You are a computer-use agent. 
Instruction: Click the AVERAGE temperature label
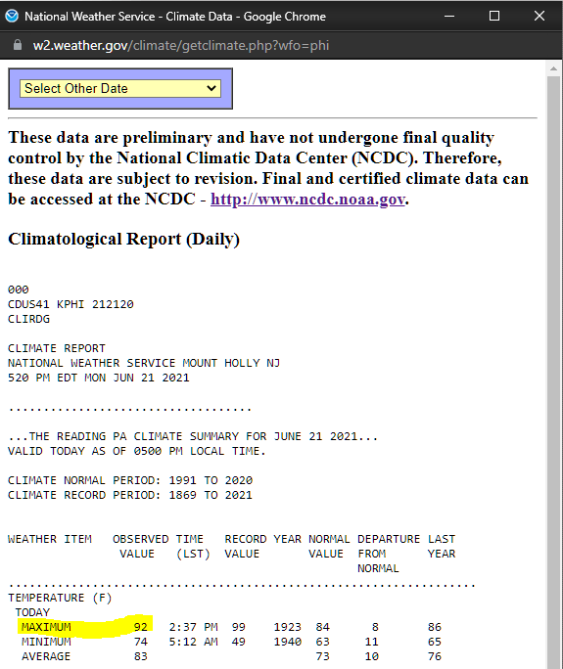coord(46,656)
